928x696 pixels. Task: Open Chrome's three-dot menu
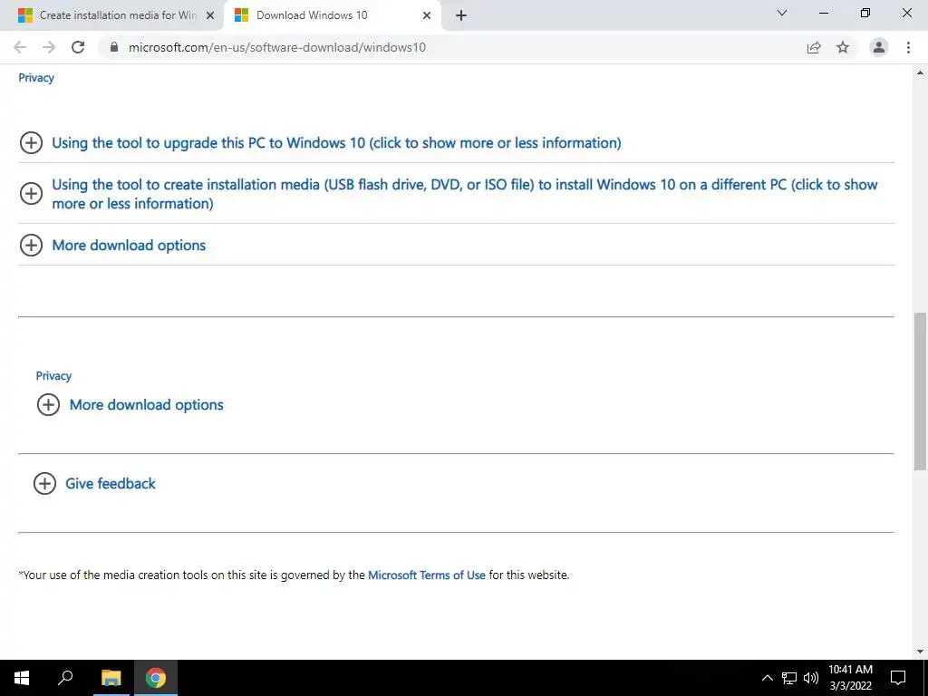[x=908, y=47]
